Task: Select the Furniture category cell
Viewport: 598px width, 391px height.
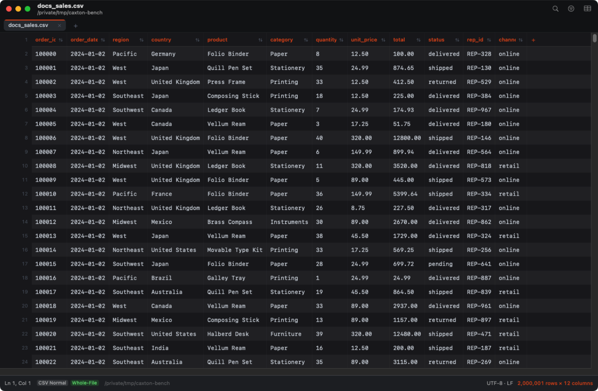Action: pos(289,334)
